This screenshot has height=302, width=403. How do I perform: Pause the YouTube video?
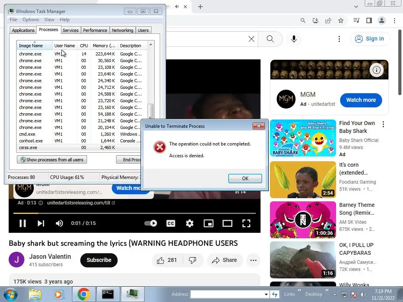tap(22, 223)
